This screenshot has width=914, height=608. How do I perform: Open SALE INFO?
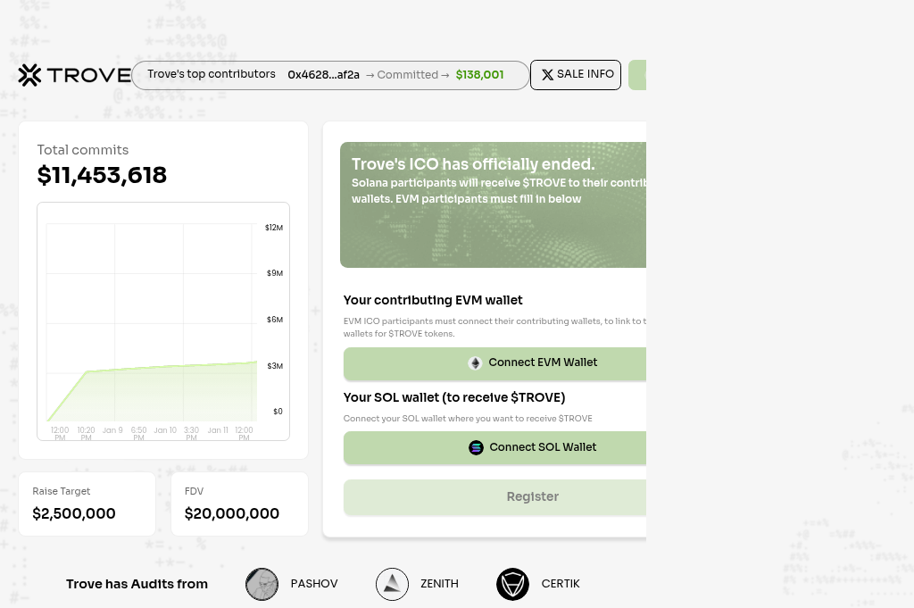[576, 75]
